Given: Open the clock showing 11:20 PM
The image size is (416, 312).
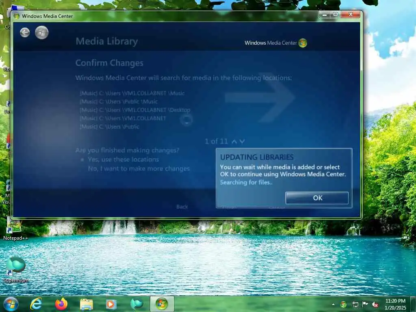Looking at the screenshot, I should point(395,304).
